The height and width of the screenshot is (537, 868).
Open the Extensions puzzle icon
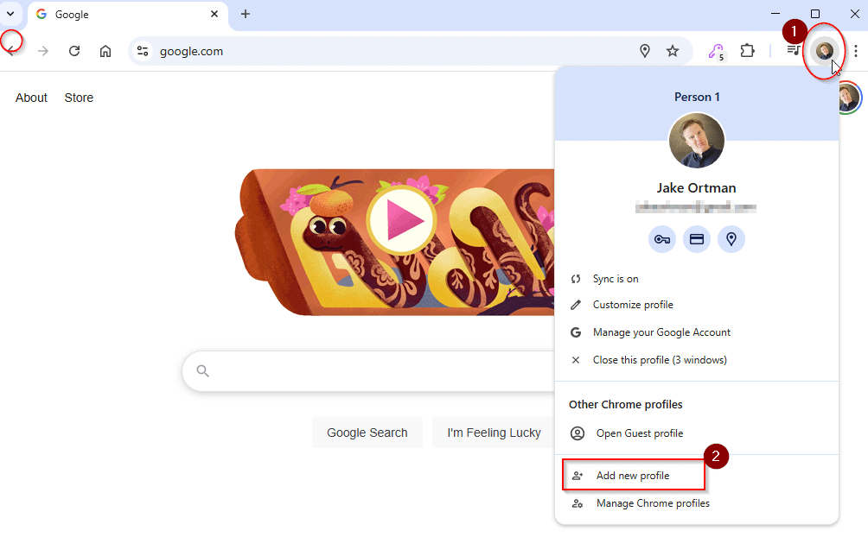747,52
